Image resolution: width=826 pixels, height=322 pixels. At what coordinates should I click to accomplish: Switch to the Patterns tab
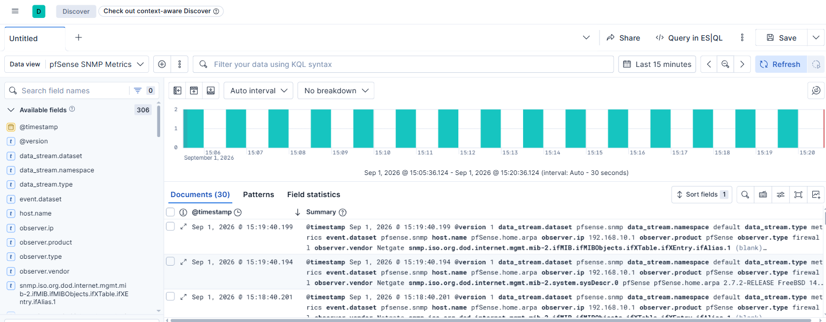(258, 194)
